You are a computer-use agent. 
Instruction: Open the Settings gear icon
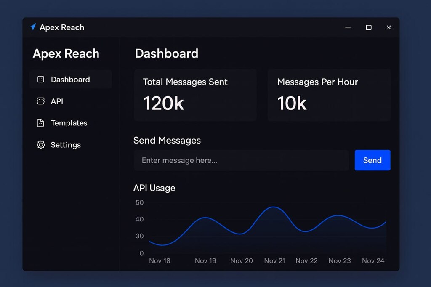point(41,145)
